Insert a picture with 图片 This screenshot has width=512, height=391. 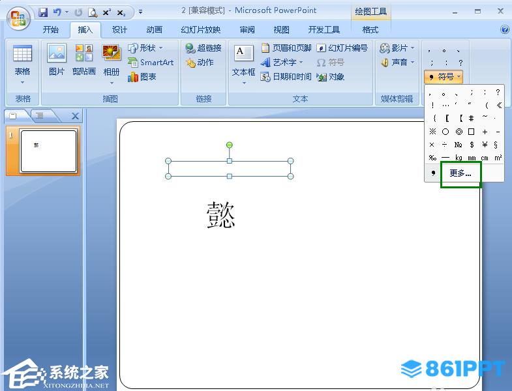click(57, 60)
